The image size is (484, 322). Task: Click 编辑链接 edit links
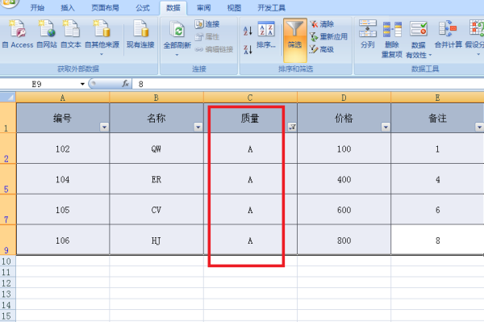tap(214, 49)
